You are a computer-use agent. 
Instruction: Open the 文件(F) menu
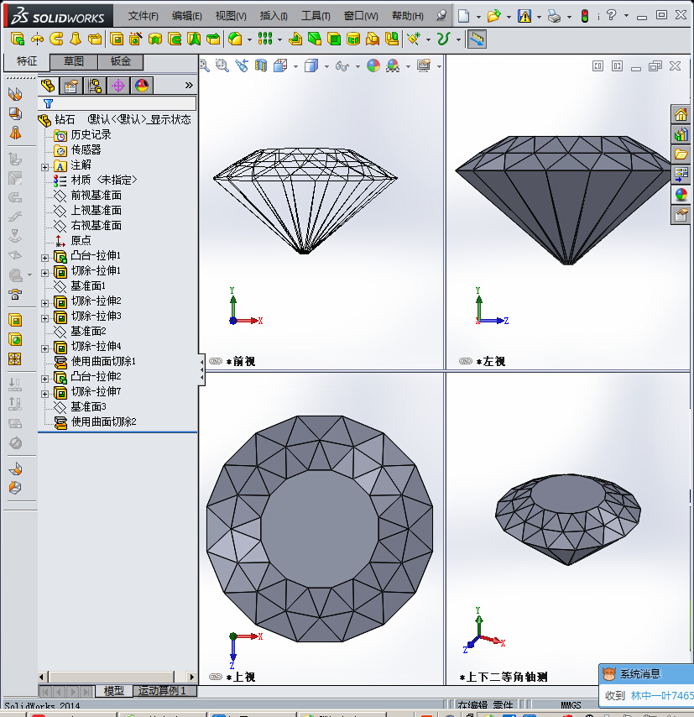pos(143,16)
